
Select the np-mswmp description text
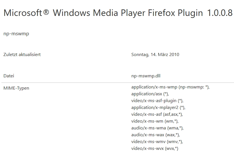pos(16,34)
